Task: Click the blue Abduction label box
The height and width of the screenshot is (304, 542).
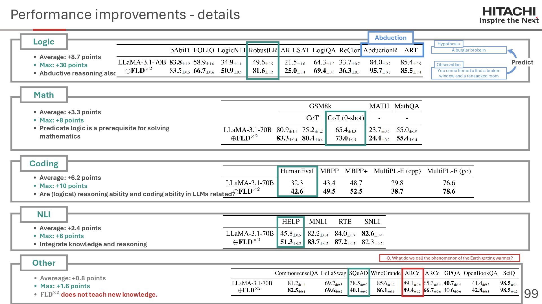Action: 390,38
